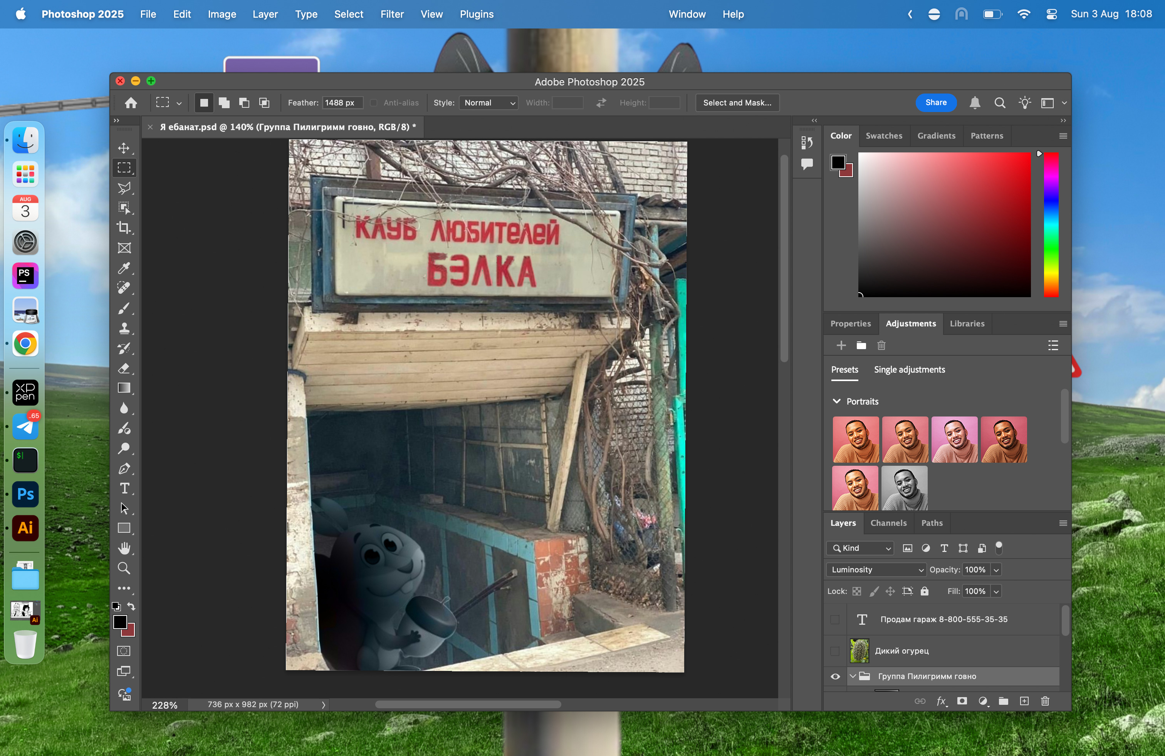
Task: Apply the grayscale portrait preset thumbnail
Action: pos(905,488)
